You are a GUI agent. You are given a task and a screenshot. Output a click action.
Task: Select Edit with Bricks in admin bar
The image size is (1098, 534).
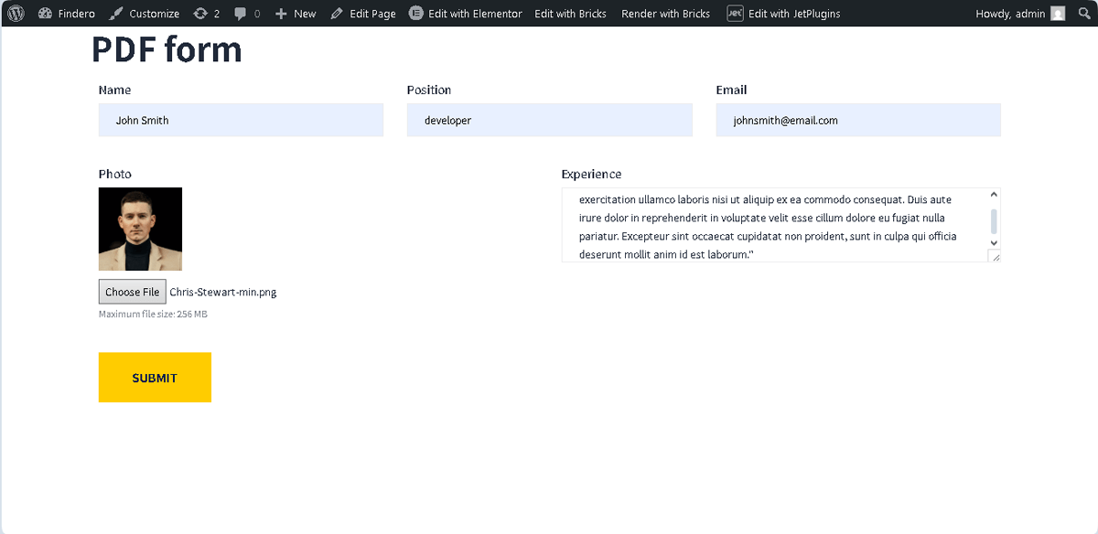570,13
